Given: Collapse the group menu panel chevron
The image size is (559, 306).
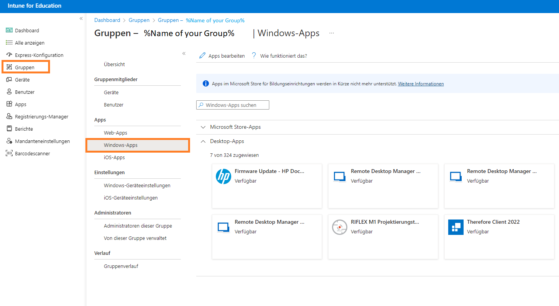Looking at the screenshot, I should 184,53.
